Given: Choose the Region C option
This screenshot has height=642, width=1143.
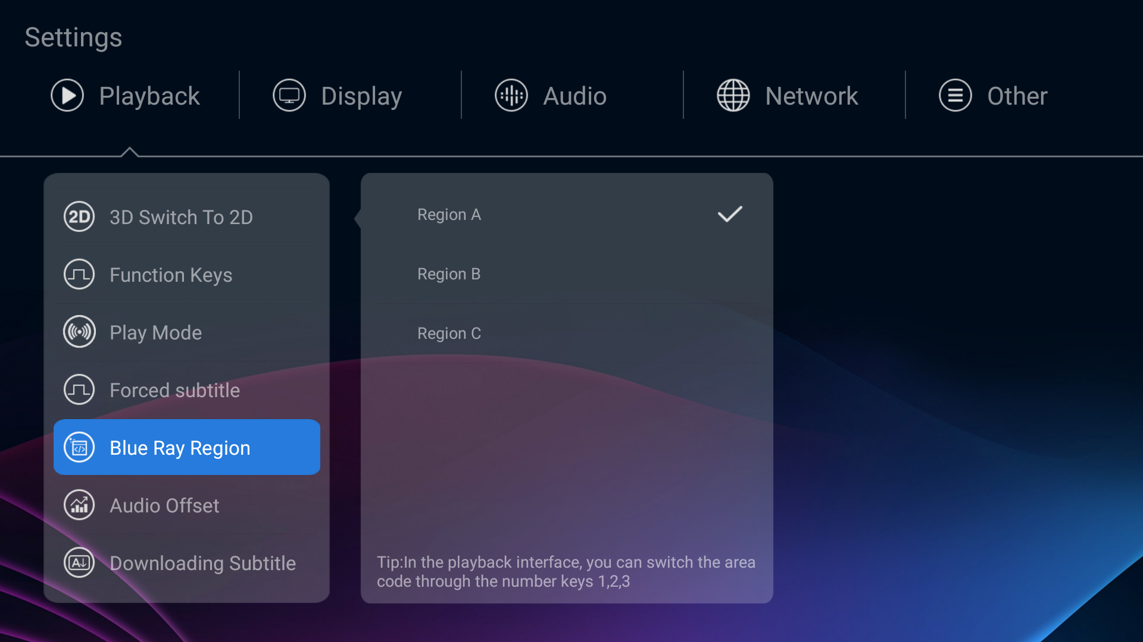Looking at the screenshot, I should [x=449, y=333].
